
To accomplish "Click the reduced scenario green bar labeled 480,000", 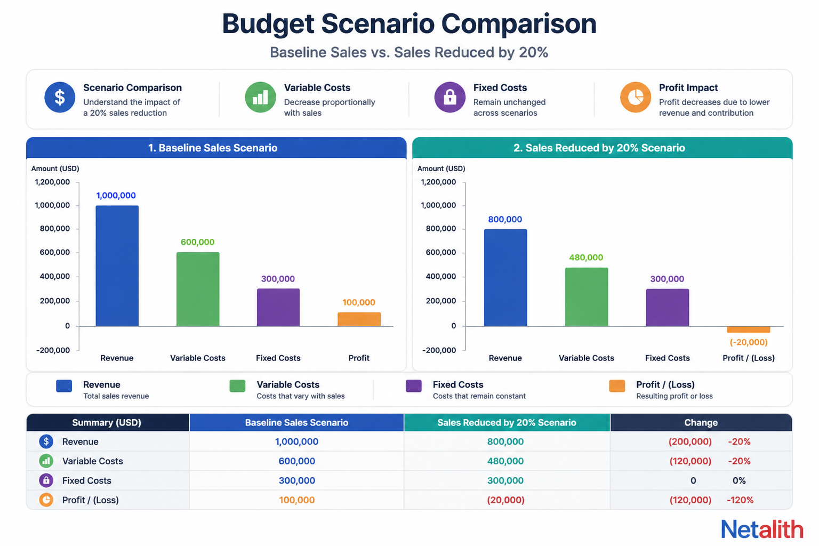I will click(587, 296).
